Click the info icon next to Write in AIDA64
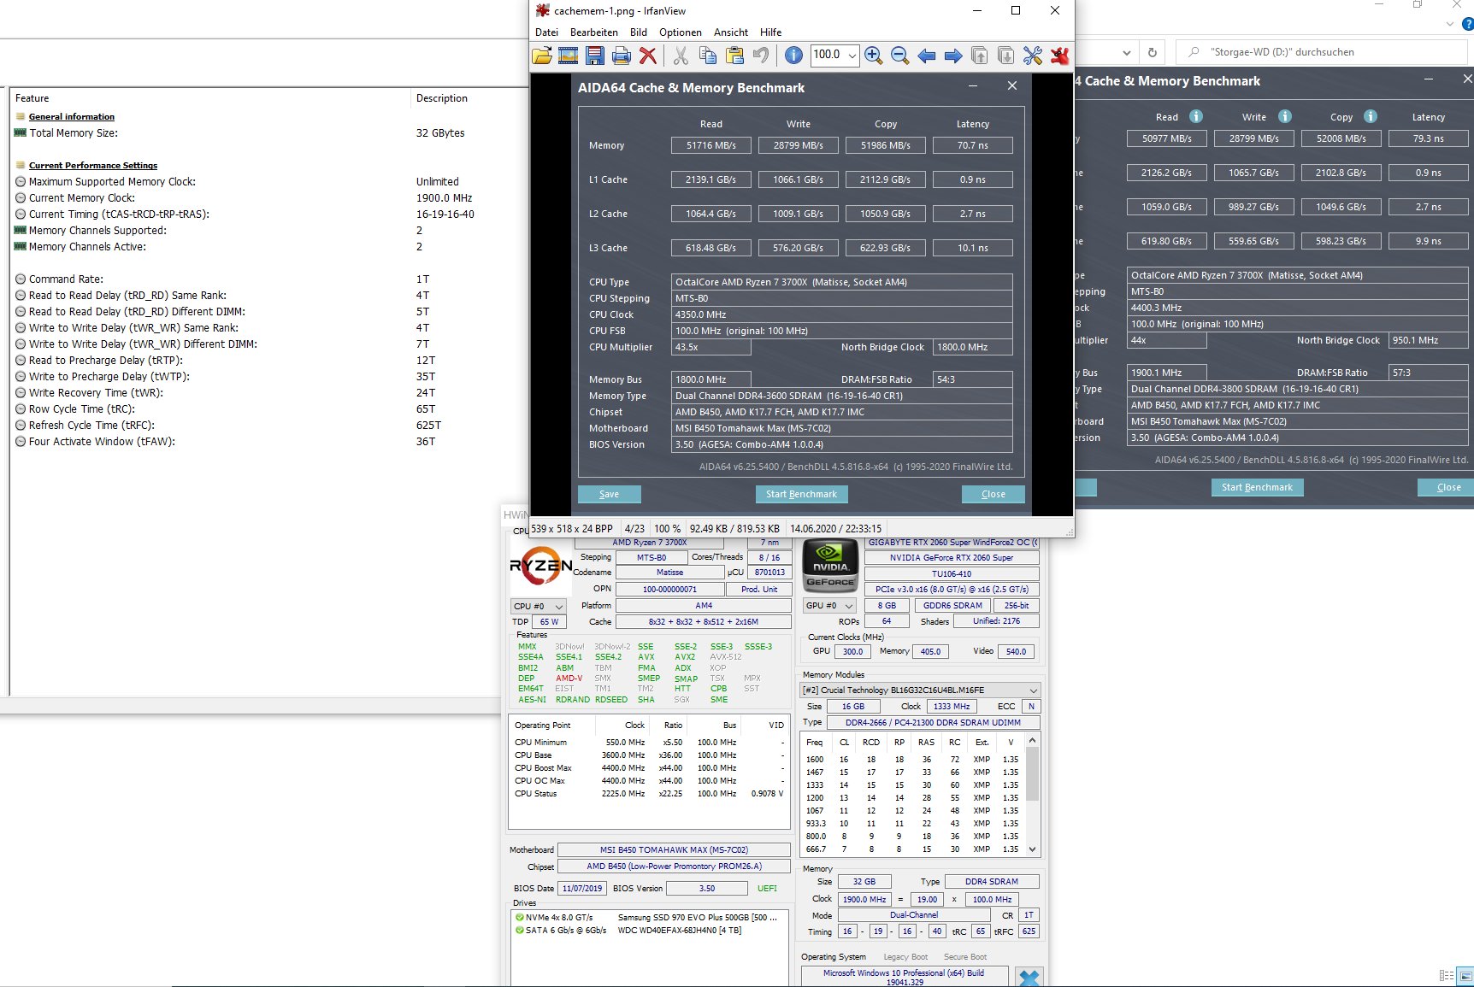The width and height of the screenshot is (1474, 987). pos(1285,116)
